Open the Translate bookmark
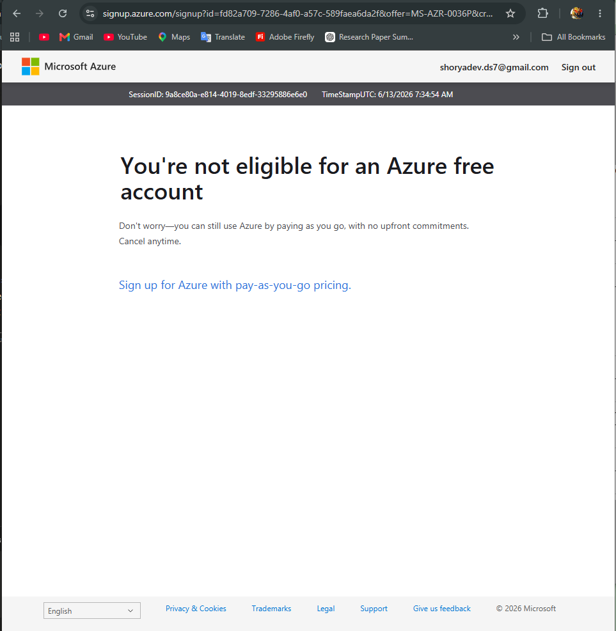616x631 pixels. tap(223, 37)
